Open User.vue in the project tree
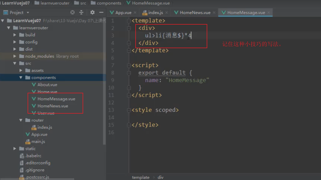Image resolution: width=321 pixels, height=180 pixels. pyautogui.click(x=46, y=113)
